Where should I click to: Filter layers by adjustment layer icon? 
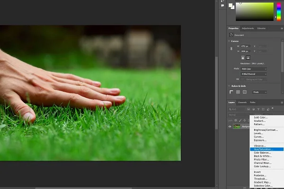pos(253,109)
